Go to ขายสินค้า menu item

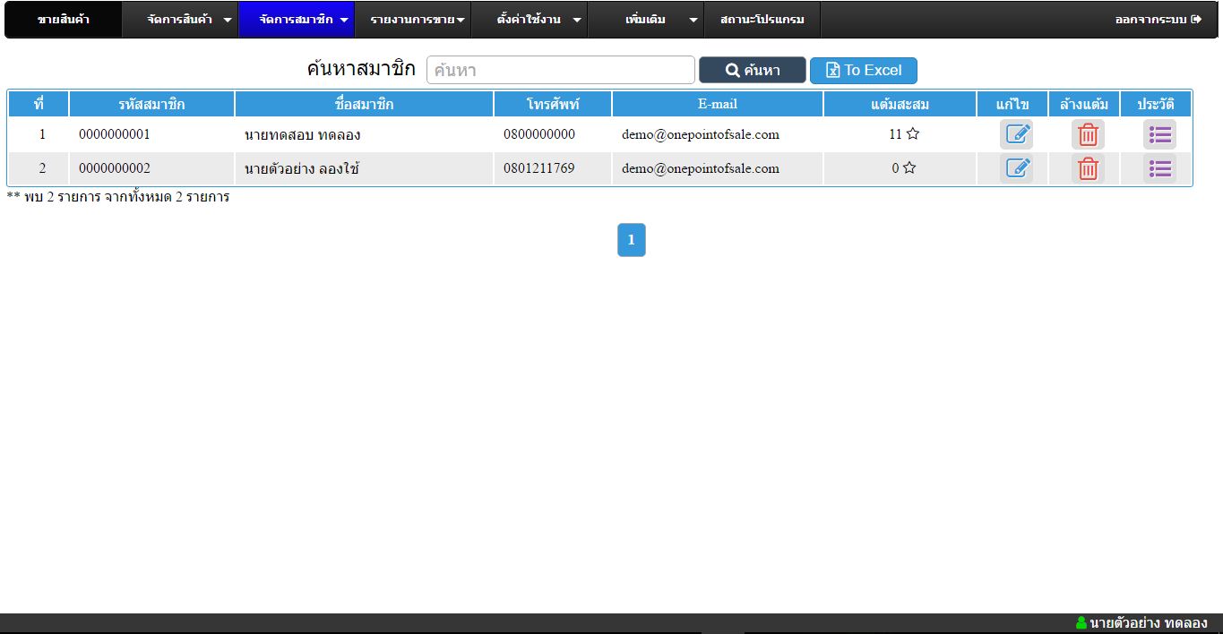click(64, 20)
